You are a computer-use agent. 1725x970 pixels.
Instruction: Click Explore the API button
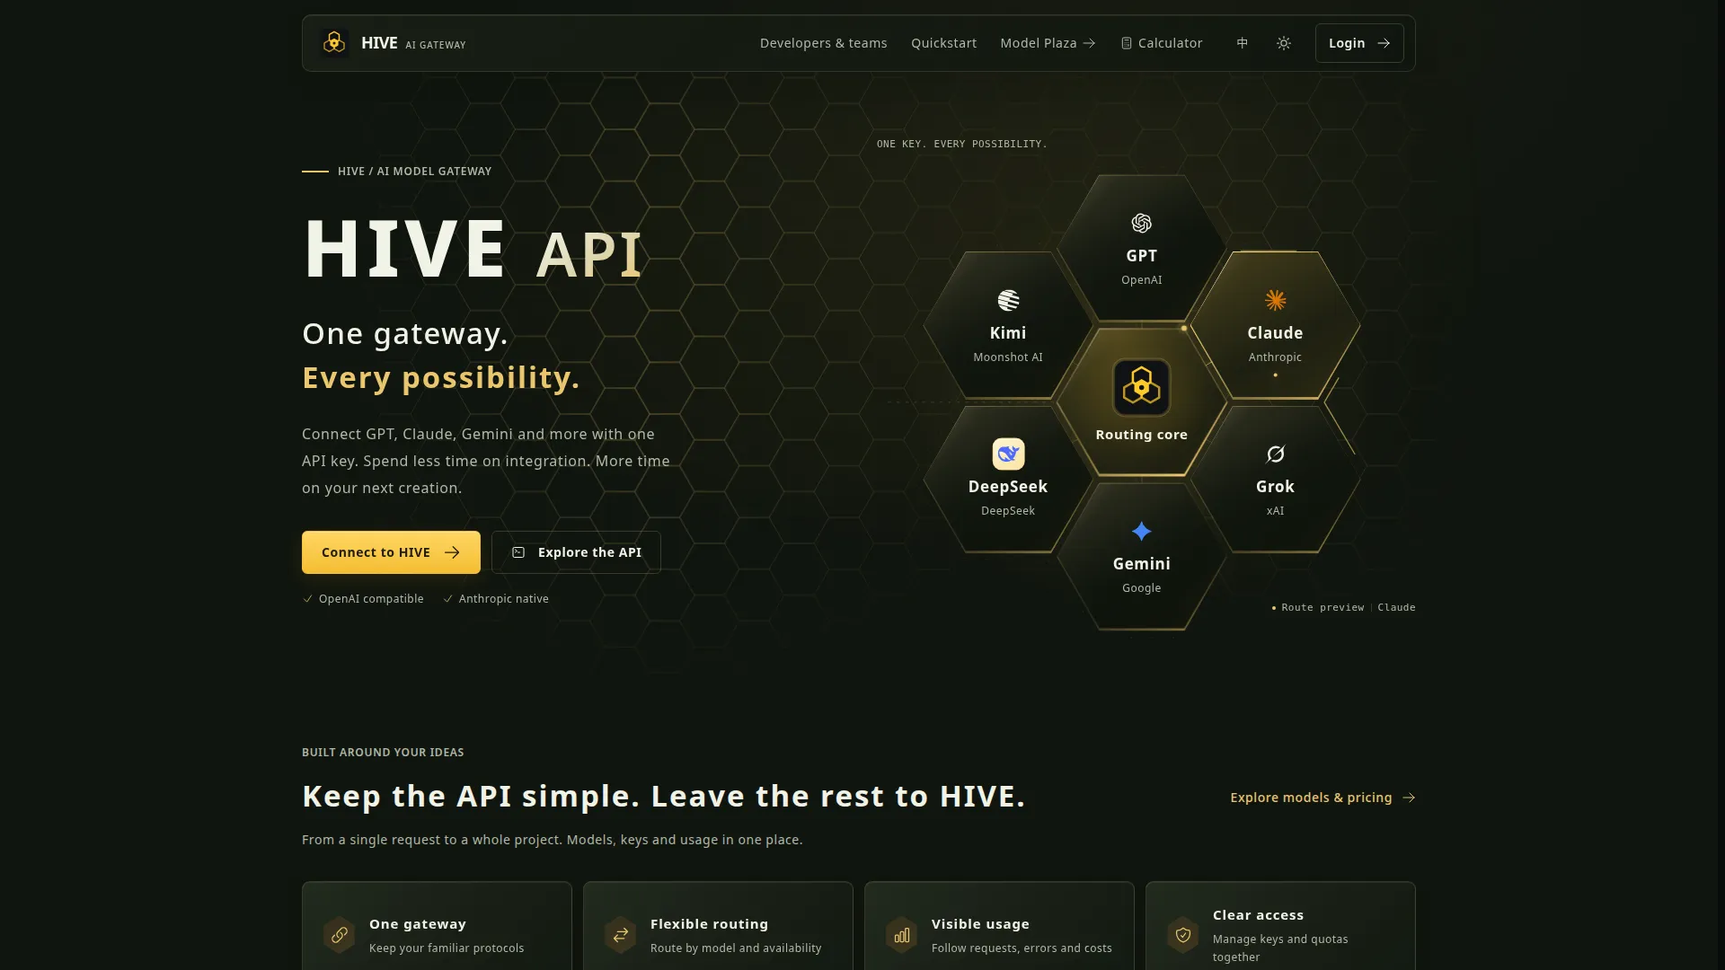pos(576,552)
